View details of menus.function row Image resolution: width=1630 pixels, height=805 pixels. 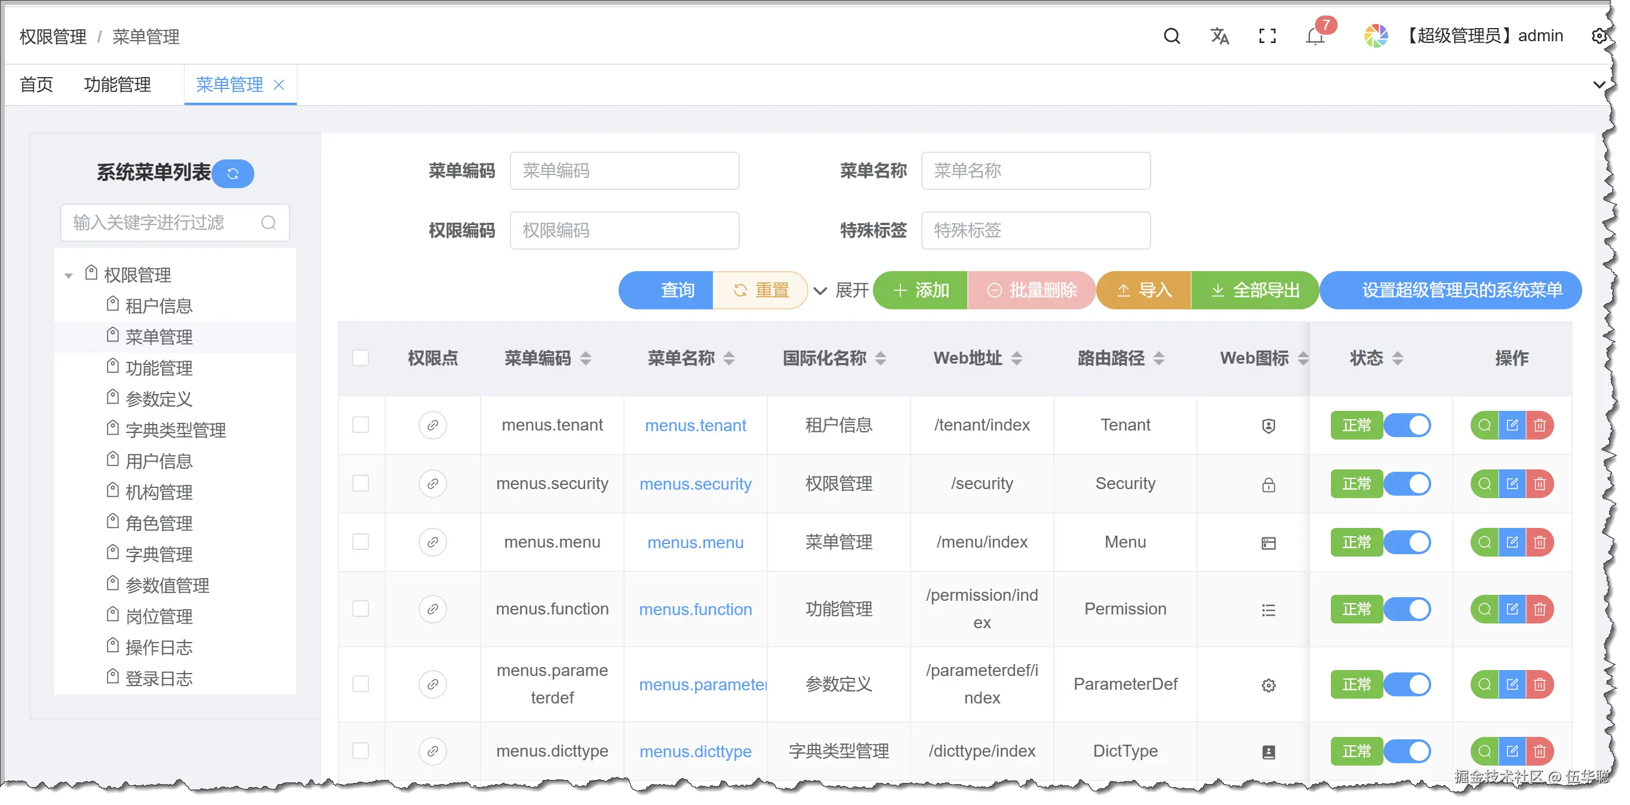[x=1484, y=609]
